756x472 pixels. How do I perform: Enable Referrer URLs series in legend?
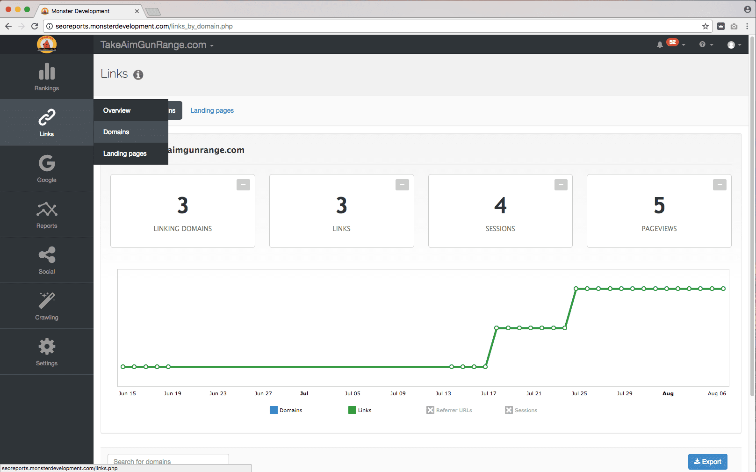point(449,410)
